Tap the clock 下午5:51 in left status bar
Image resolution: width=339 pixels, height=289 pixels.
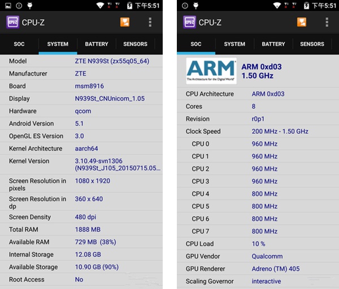click(147, 6)
